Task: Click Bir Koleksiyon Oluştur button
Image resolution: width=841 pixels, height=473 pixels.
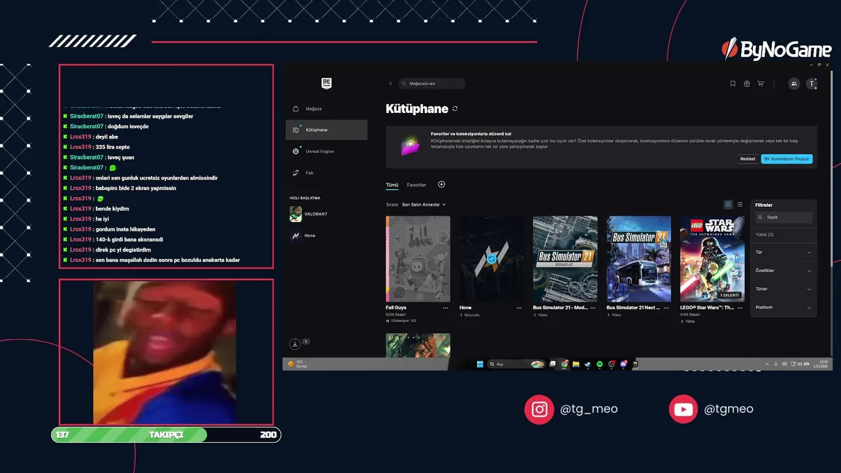Action: [786, 159]
